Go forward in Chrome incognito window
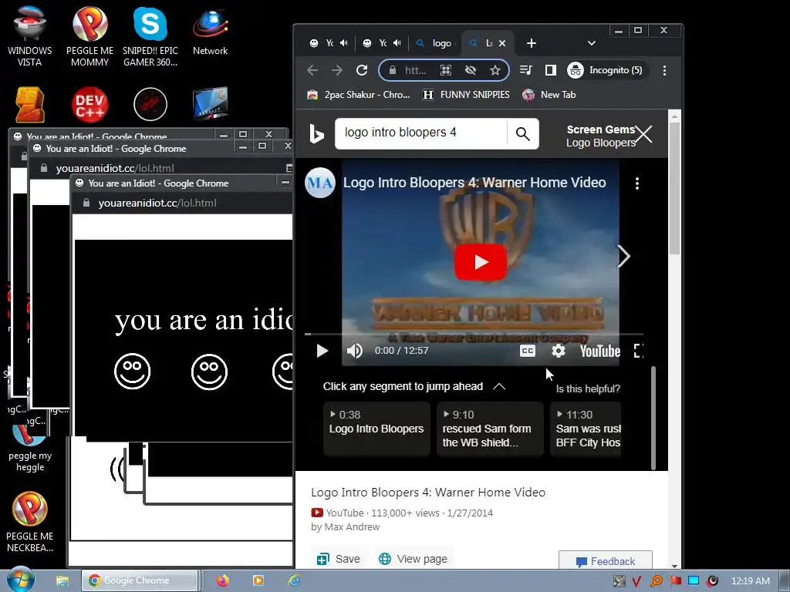790x592 pixels. [x=337, y=70]
